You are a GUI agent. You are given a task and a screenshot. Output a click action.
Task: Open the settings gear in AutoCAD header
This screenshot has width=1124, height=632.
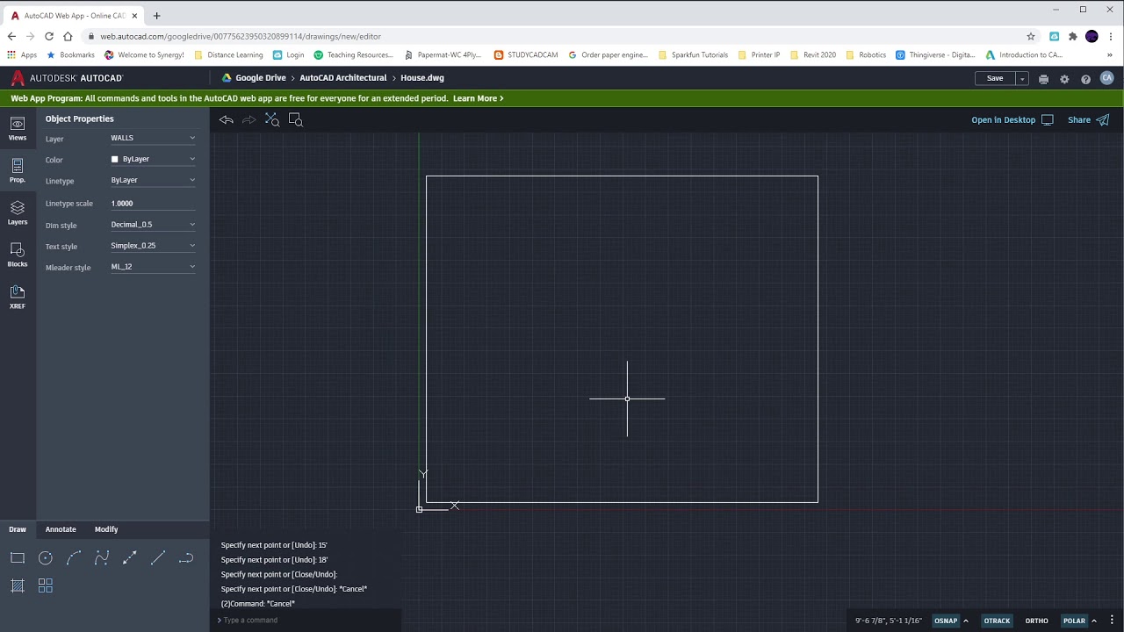(1064, 79)
